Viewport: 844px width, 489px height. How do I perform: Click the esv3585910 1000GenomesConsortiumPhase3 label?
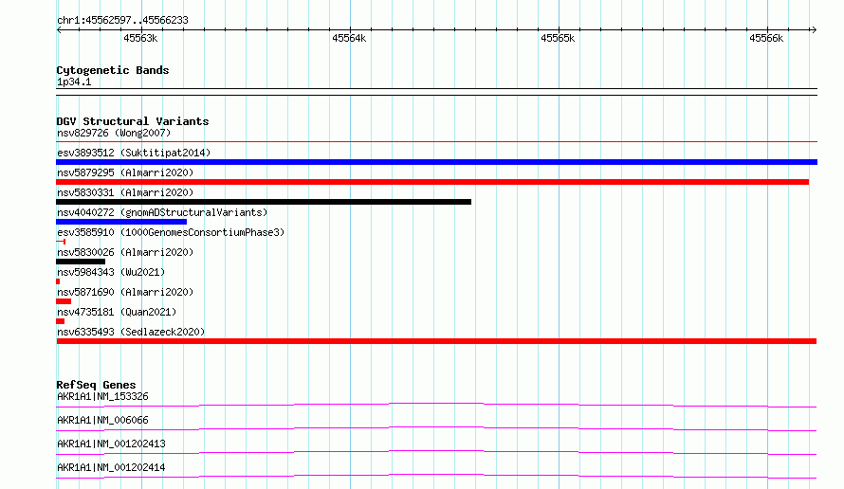pos(171,232)
